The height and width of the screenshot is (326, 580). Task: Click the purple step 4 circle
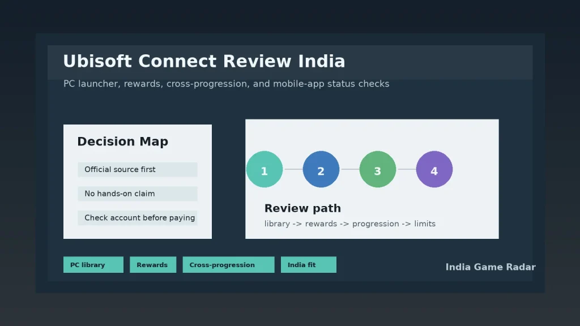[434, 169]
